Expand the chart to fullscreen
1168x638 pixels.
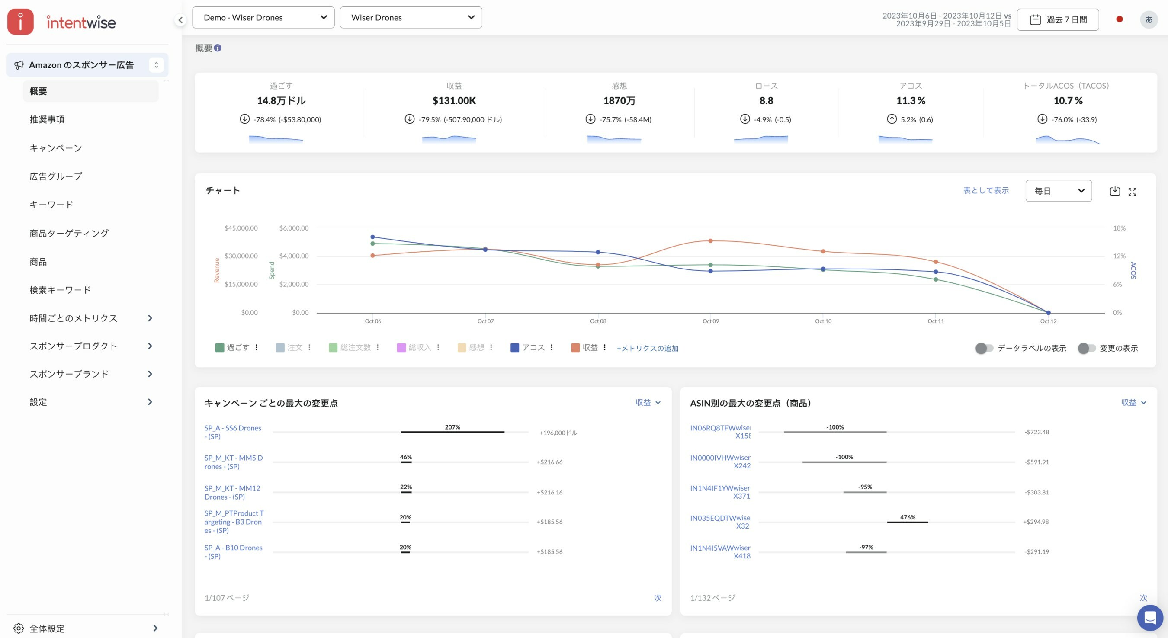click(x=1132, y=192)
